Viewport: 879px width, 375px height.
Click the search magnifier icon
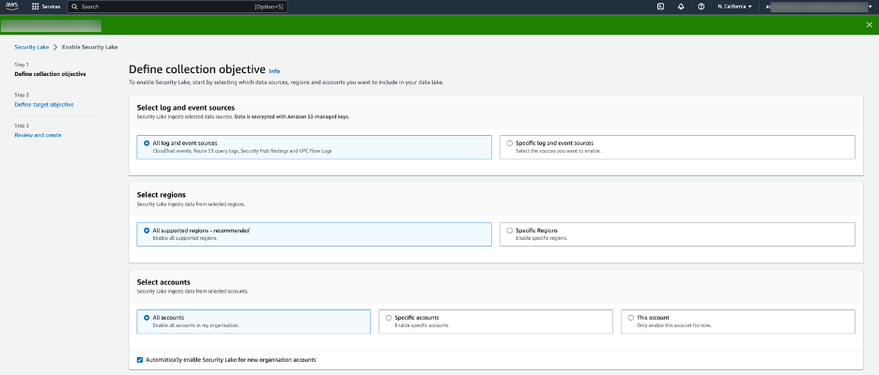(74, 7)
